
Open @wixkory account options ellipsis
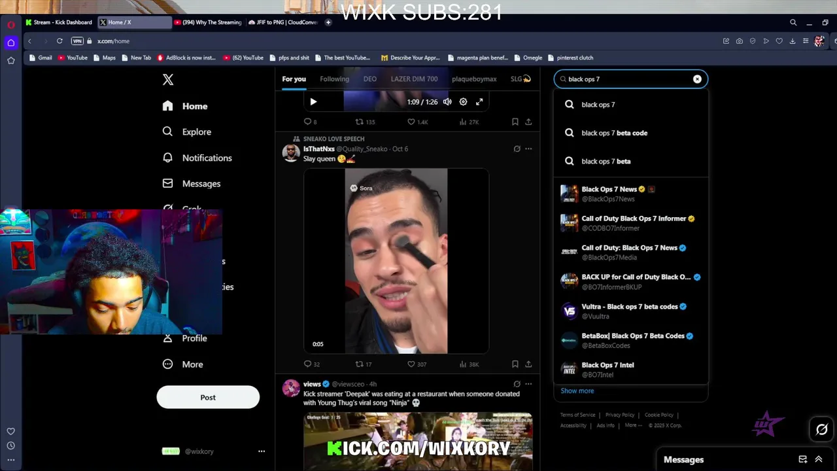pyautogui.click(x=262, y=451)
